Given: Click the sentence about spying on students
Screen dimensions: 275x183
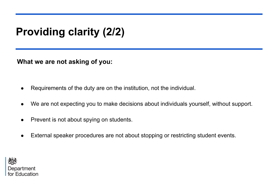Looking at the screenshot, I should (x=82, y=120).
